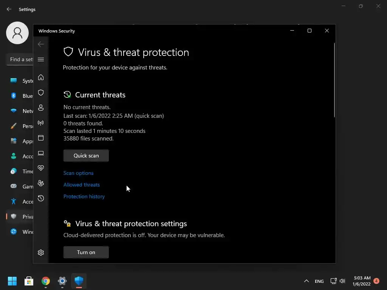The width and height of the screenshot is (387, 290).
Task: Open notification badge showing 4
Action: (376, 281)
